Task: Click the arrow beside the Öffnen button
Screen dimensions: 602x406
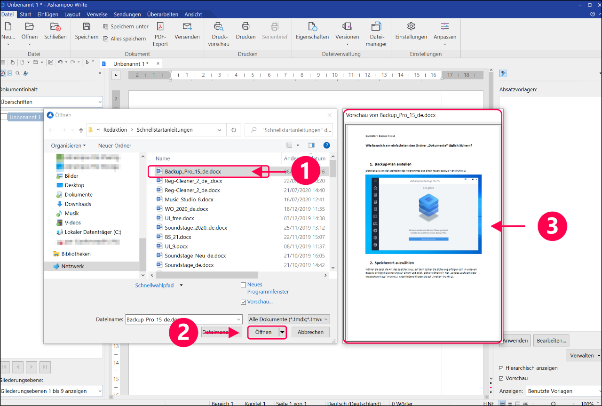Action: [x=282, y=332]
